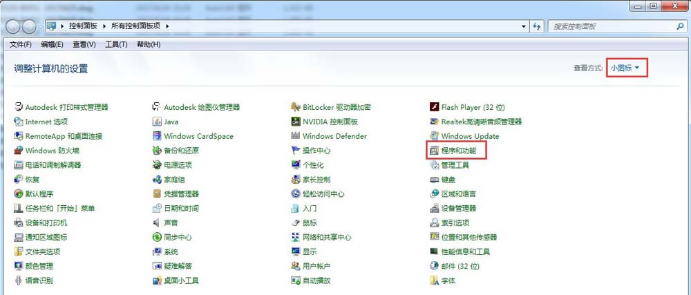
Task: Click the 同步中心 green icon
Action: pyautogui.click(x=157, y=238)
